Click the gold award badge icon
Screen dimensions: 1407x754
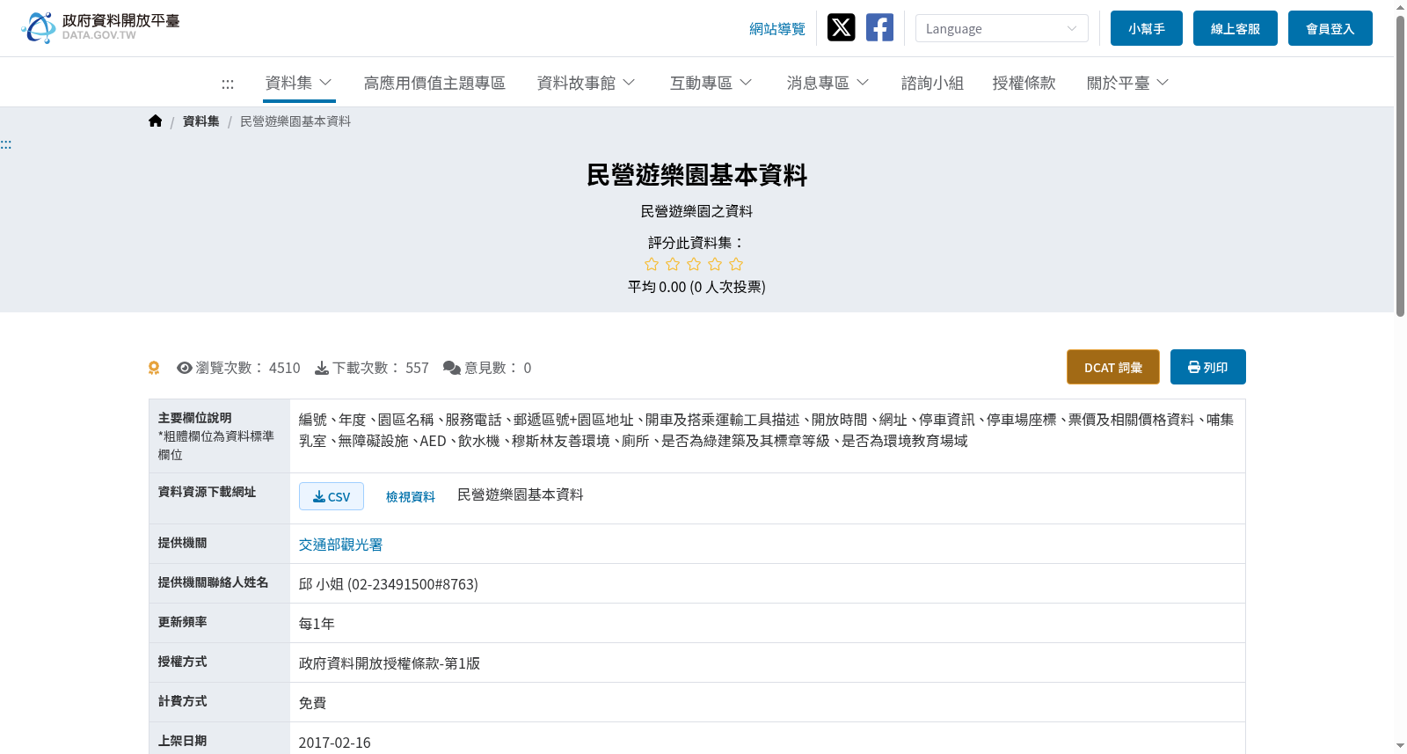154,368
